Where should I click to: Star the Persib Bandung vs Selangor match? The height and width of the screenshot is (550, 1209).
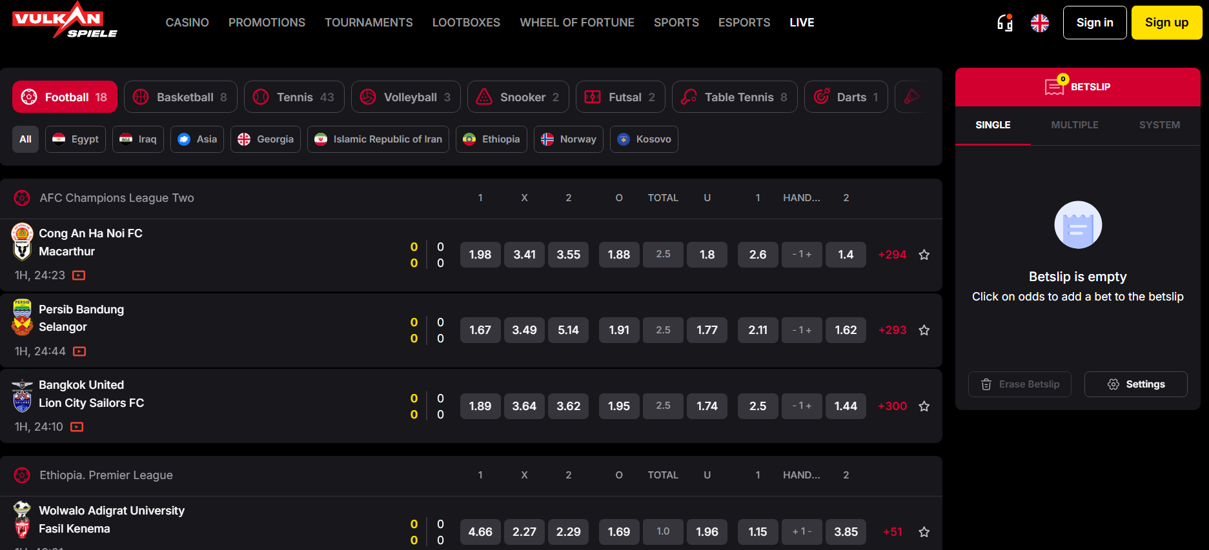924,330
